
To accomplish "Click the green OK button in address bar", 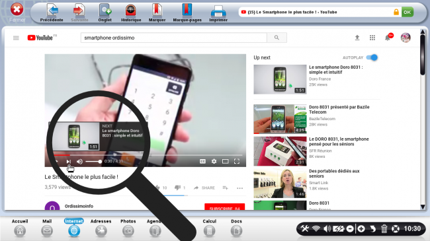I will (408, 12).
